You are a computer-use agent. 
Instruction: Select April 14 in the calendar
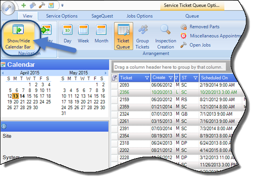(x=22, y=96)
